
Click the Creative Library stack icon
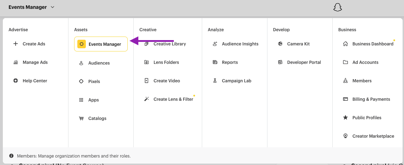(146, 44)
